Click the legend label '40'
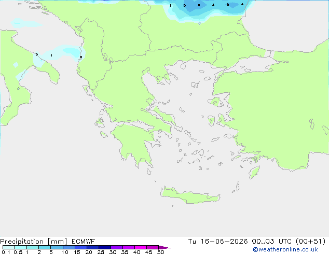Screen dimensions: 329x254 [x=136, y=252]
